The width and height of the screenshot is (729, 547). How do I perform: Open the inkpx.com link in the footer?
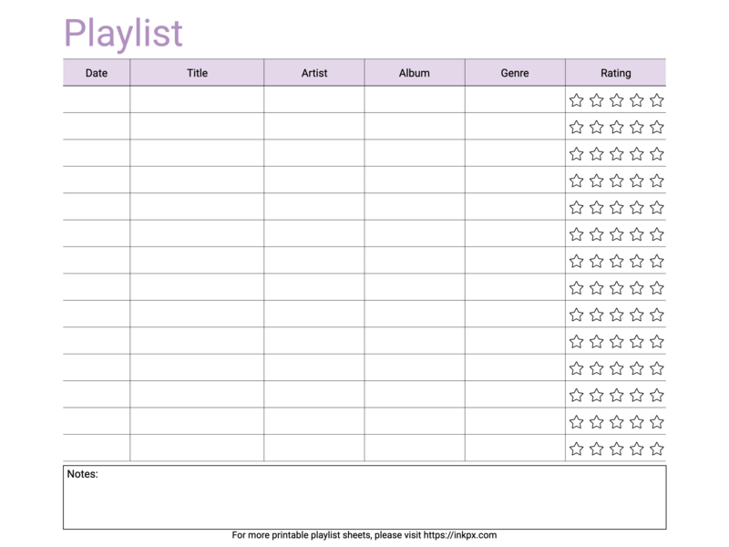click(460, 536)
